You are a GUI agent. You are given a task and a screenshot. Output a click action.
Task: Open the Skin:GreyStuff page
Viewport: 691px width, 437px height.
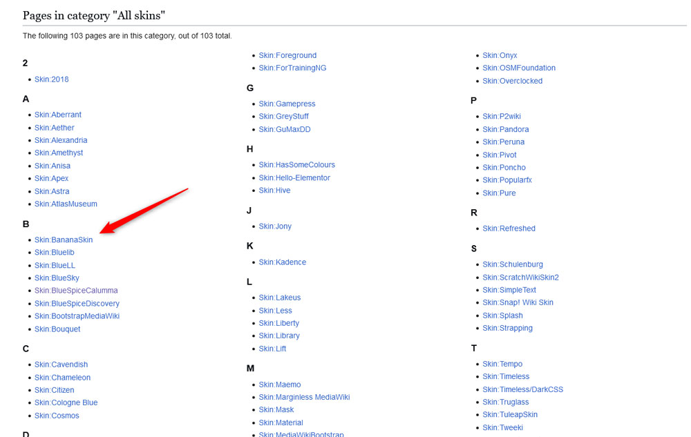(x=283, y=116)
